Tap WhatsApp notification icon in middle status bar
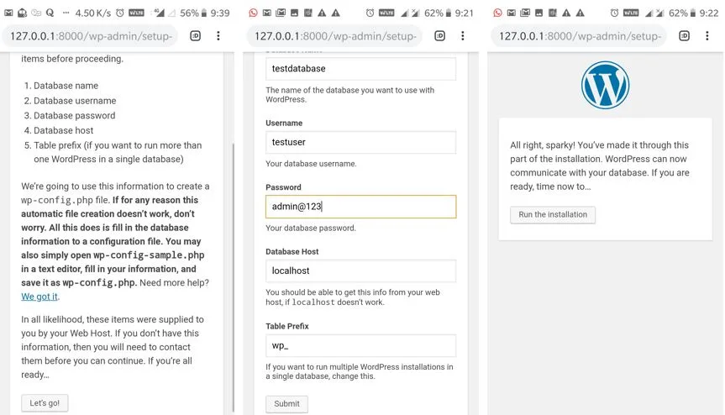 253,13
